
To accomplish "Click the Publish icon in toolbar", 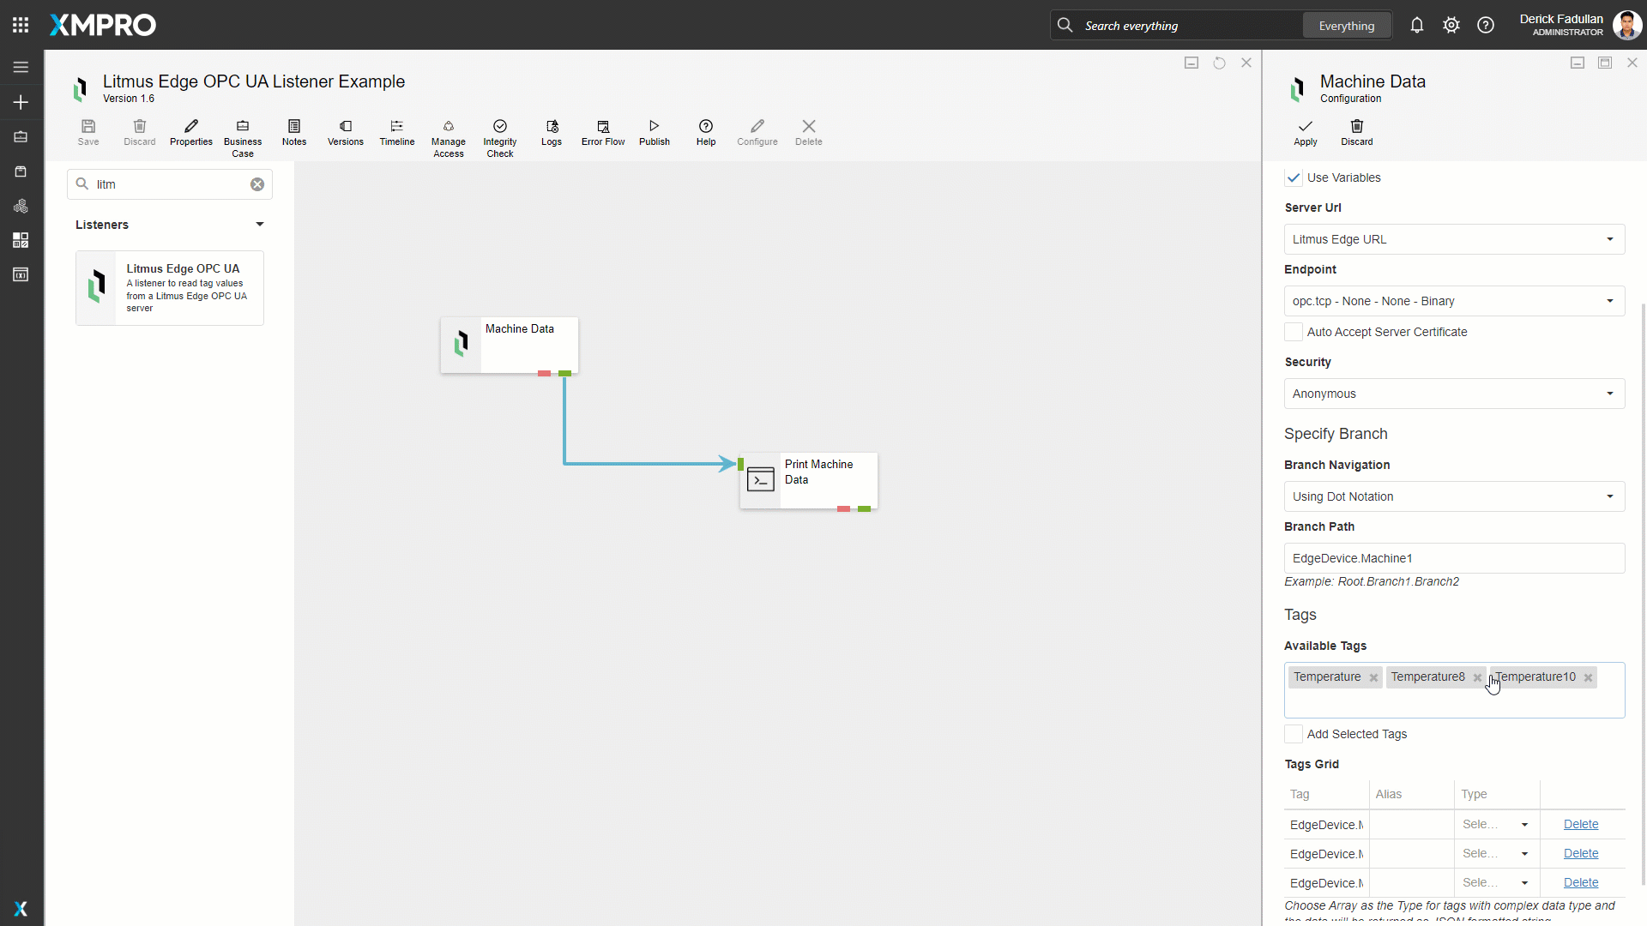I will 654,133.
